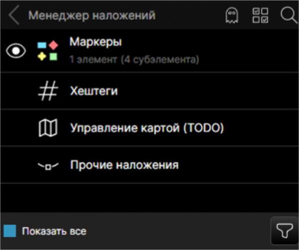
Task: Expand the Маркеры category
Action: click(x=149, y=50)
